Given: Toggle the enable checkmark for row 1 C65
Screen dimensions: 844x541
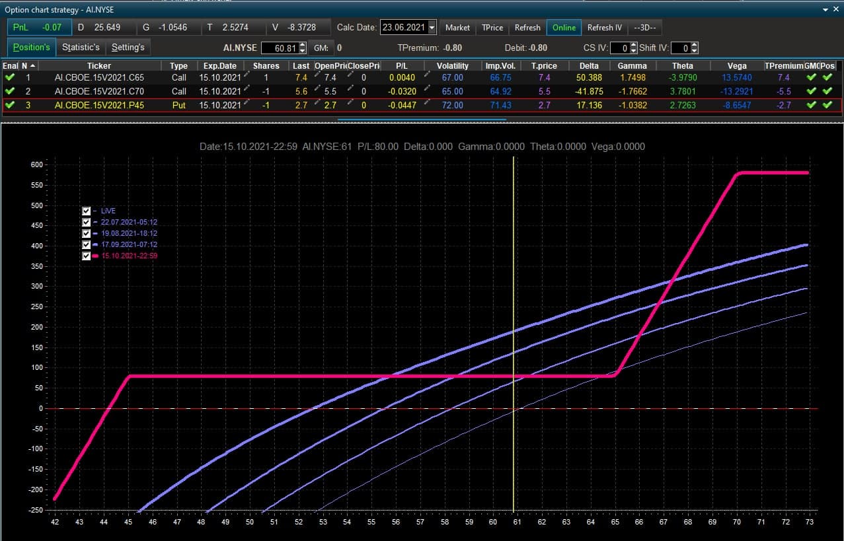Looking at the screenshot, I should coord(9,77).
